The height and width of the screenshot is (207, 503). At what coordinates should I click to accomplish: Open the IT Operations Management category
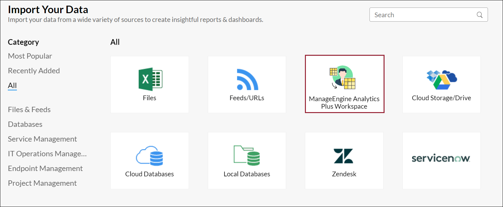pyautogui.click(x=47, y=154)
